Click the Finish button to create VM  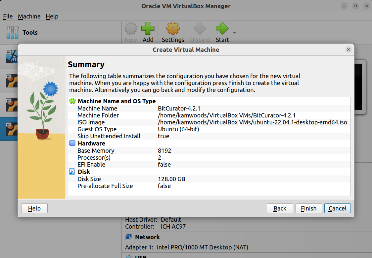coord(308,208)
